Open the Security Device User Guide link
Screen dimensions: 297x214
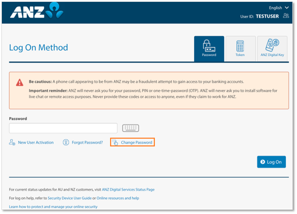(x=69, y=198)
